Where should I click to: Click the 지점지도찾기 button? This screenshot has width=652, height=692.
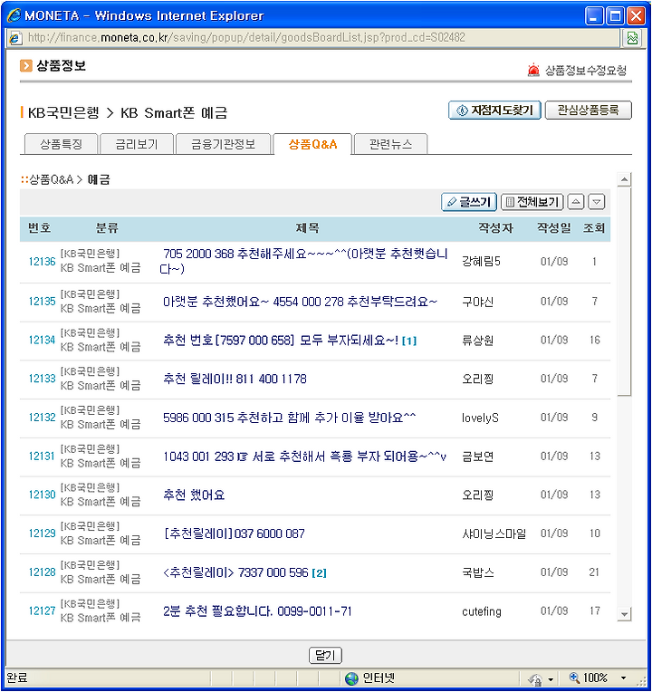click(x=494, y=110)
